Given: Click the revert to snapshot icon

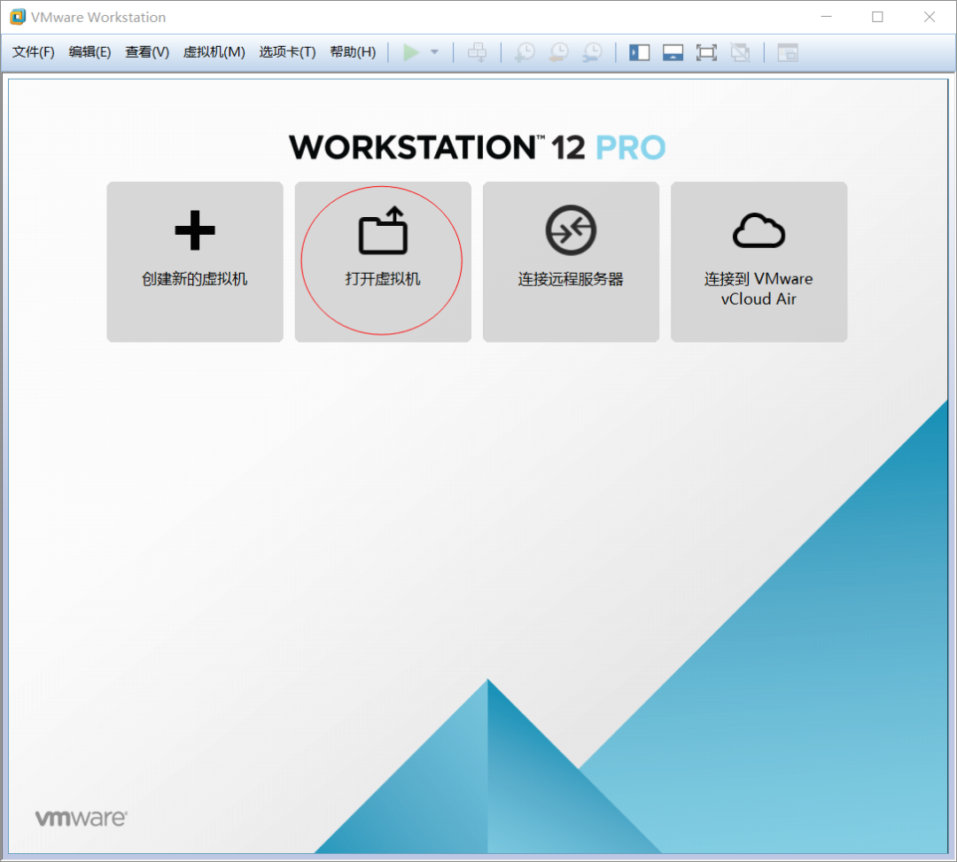Looking at the screenshot, I should click(558, 52).
